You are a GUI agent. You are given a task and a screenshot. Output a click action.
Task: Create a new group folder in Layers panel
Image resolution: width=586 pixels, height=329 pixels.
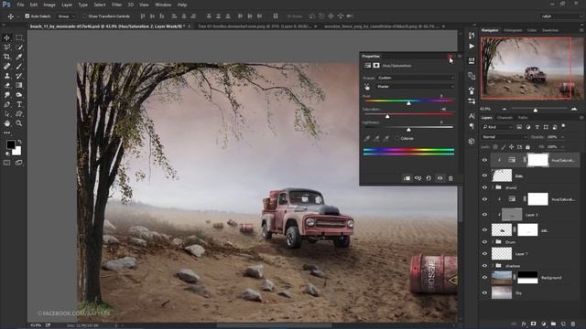[553, 324]
